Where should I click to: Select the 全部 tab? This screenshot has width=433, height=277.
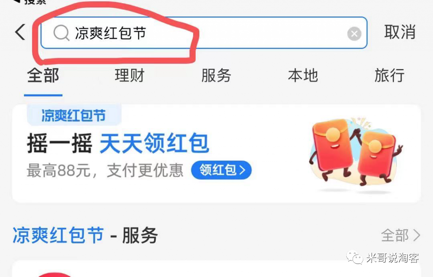coord(43,75)
